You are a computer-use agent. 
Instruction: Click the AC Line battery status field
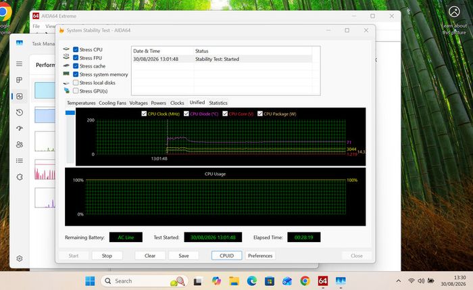coord(126,237)
